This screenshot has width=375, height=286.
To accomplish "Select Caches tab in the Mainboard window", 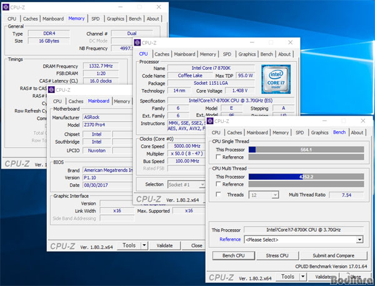I will (x=76, y=101).
